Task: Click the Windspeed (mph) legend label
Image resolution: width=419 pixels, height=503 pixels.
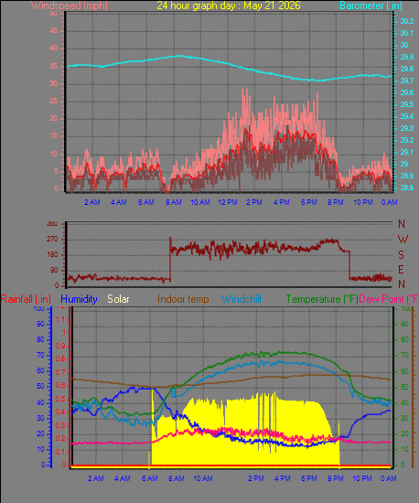Action: pyautogui.click(x=70, y=5)
